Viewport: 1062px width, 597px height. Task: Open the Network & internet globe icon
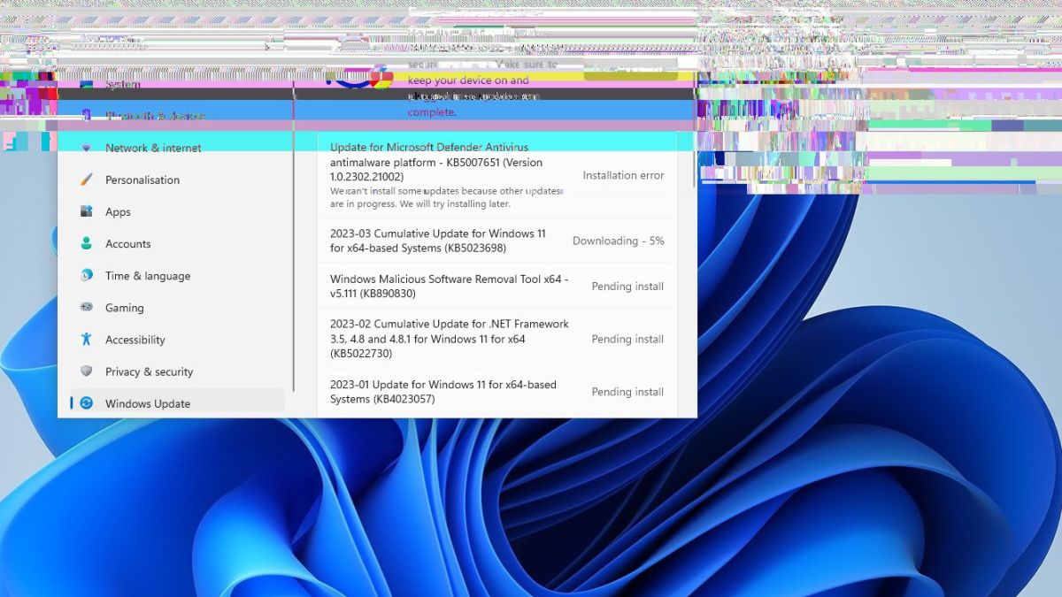(x=86, y=148)
